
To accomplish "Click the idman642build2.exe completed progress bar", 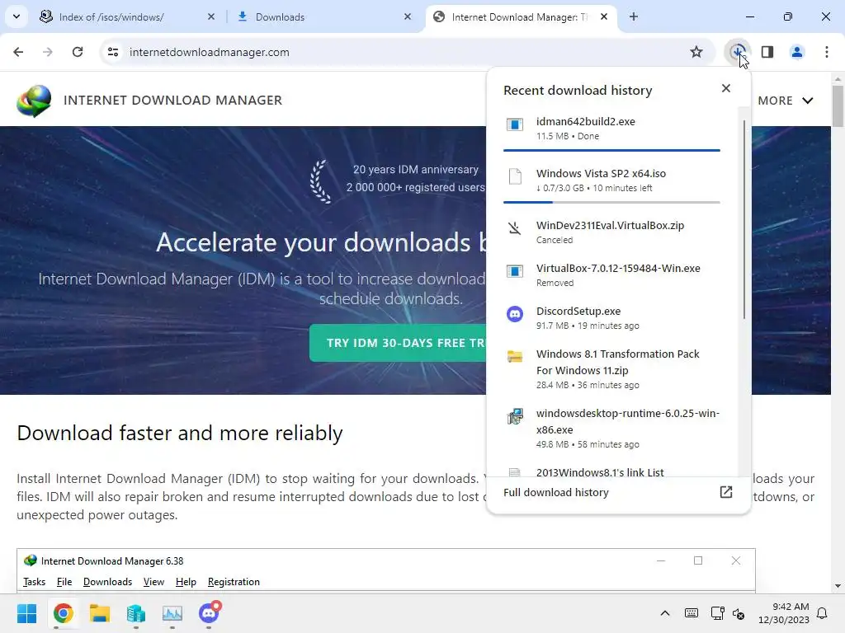I will (x=611, y=150).
